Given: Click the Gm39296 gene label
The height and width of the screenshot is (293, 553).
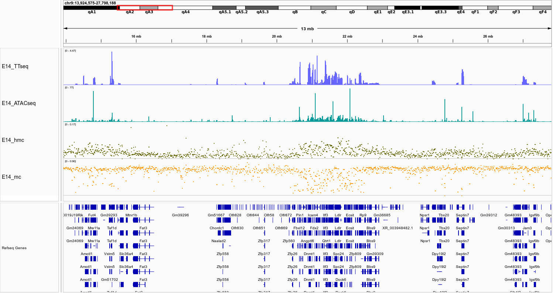Looking at the screenshot, I should (181, 215).
